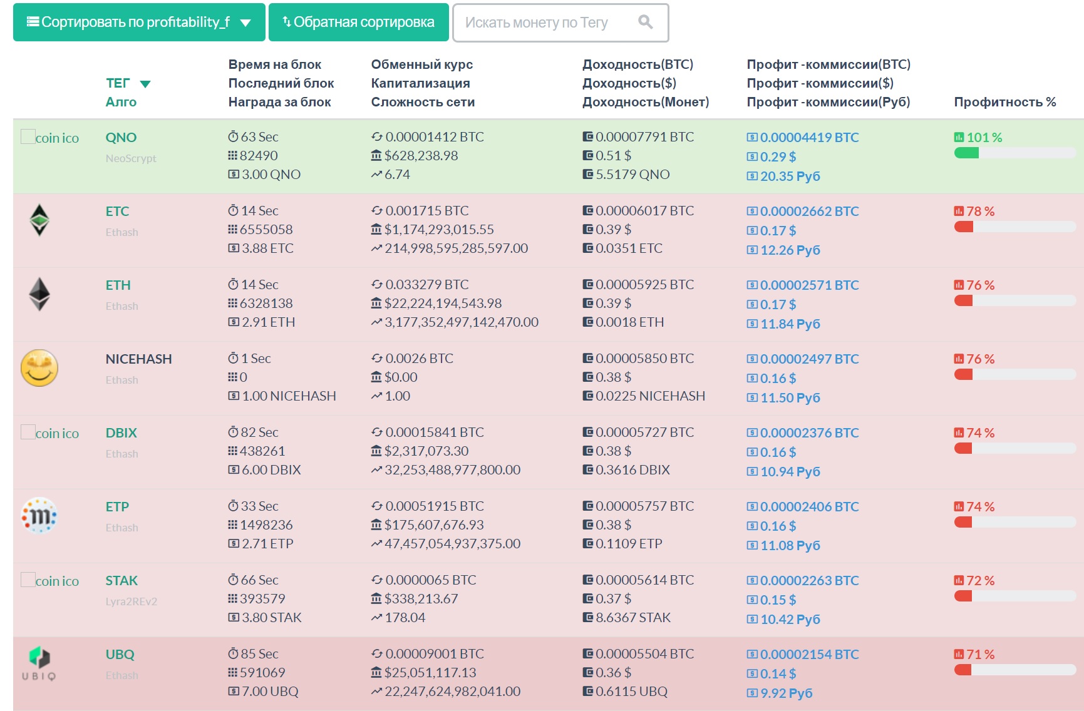Click the ETH profit 0.00002571 BTC value
The width and height of the screenshot is (1084, 711).
(x=810, y=285)
